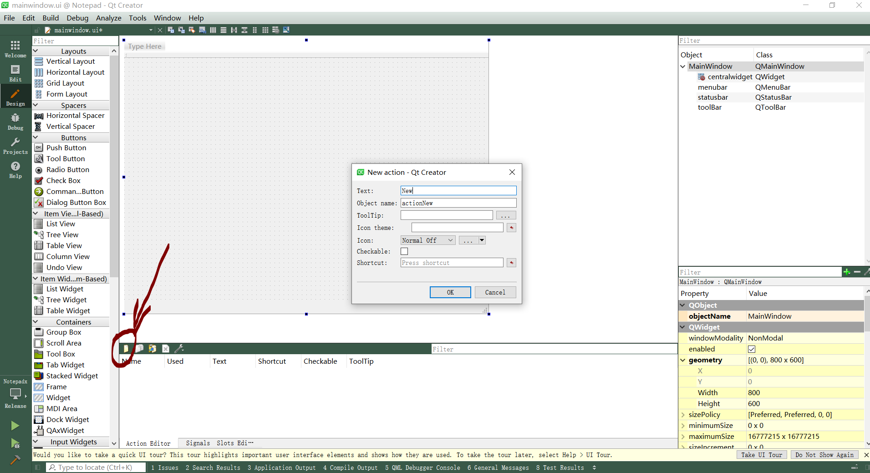Collapse the Containers widget category
Screen dimensions: 870x473
pyautogui.click(x=36, y=322)
